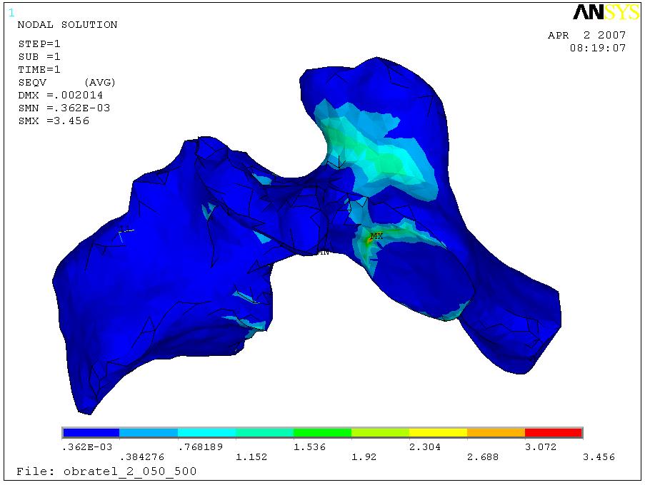Click the dark blue legend swatch
This screenshot has width=645, height=485.
[91, 433]
